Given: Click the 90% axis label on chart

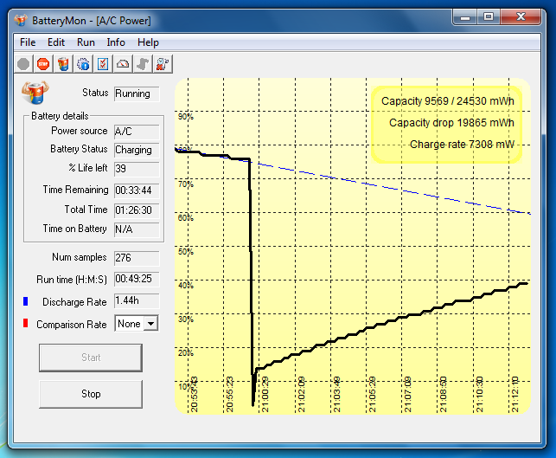Looking at the screenshot, I should pos(185,117).
